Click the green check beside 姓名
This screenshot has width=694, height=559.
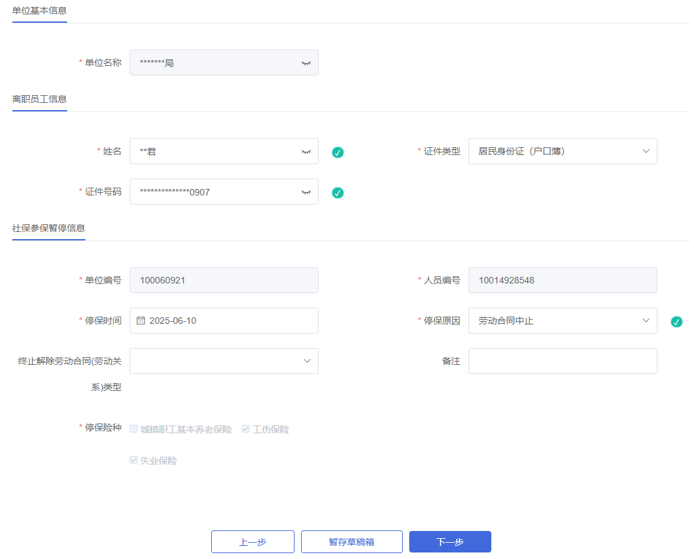[x=338, y=152]
